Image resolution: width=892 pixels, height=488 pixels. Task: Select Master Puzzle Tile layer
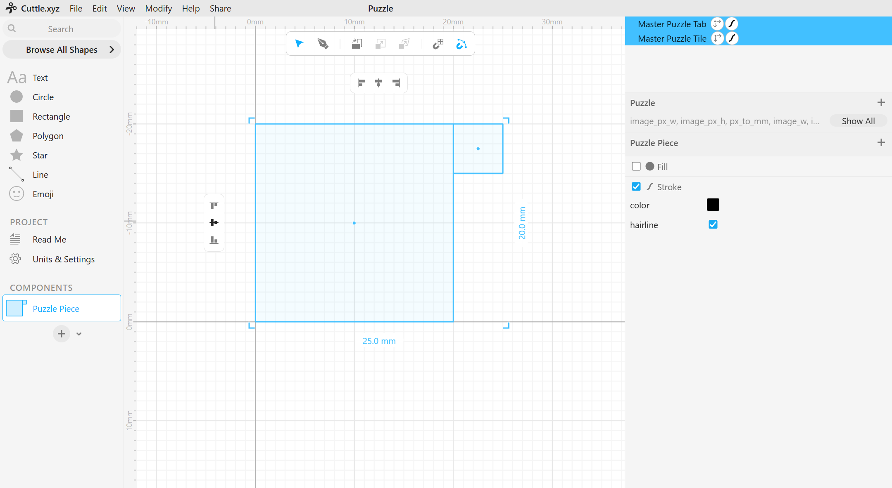point(672,38)
